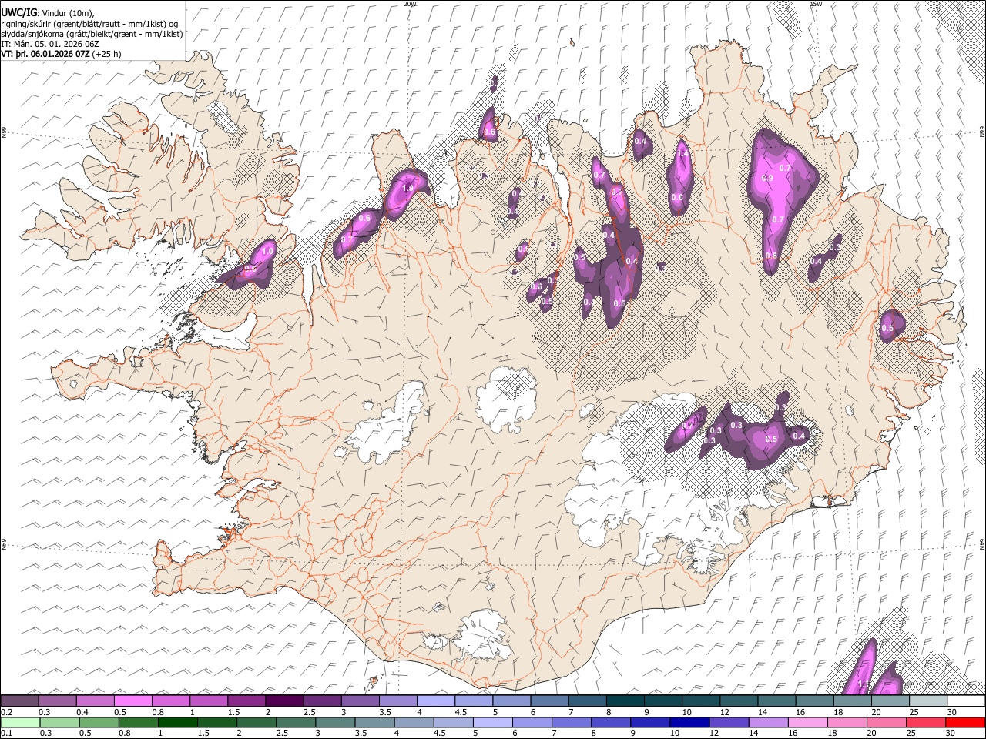Pick the top legend swatch between 0.3 and 0.4
The image size is (986, 739).
(57, 701)
